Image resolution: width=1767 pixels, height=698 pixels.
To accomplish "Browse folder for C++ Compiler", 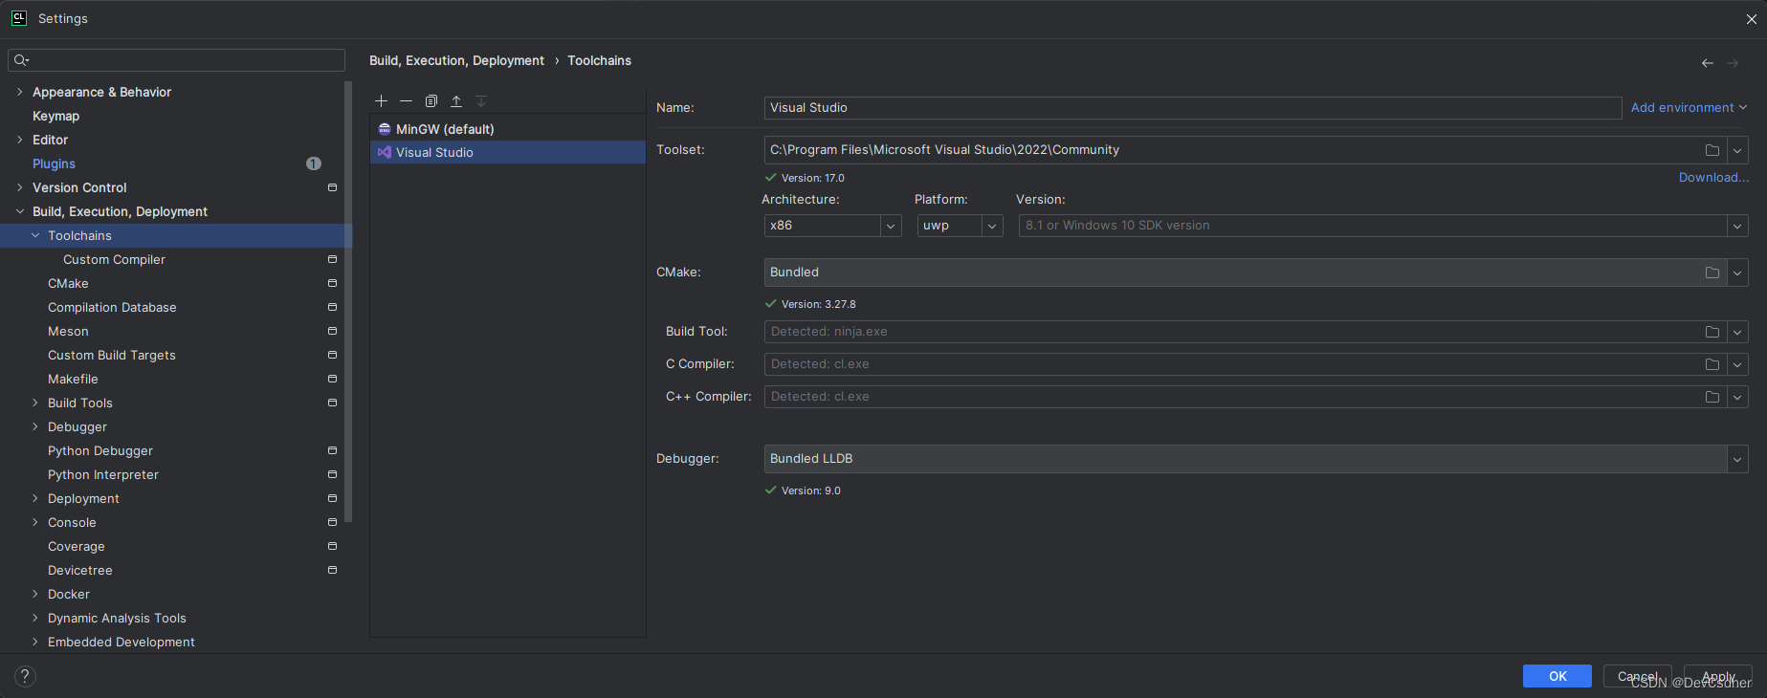I will pyautogui.click(x=1712, y=397).
